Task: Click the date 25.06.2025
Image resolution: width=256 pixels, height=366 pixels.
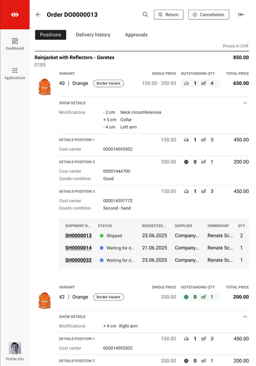Action: tap(155, 236)
